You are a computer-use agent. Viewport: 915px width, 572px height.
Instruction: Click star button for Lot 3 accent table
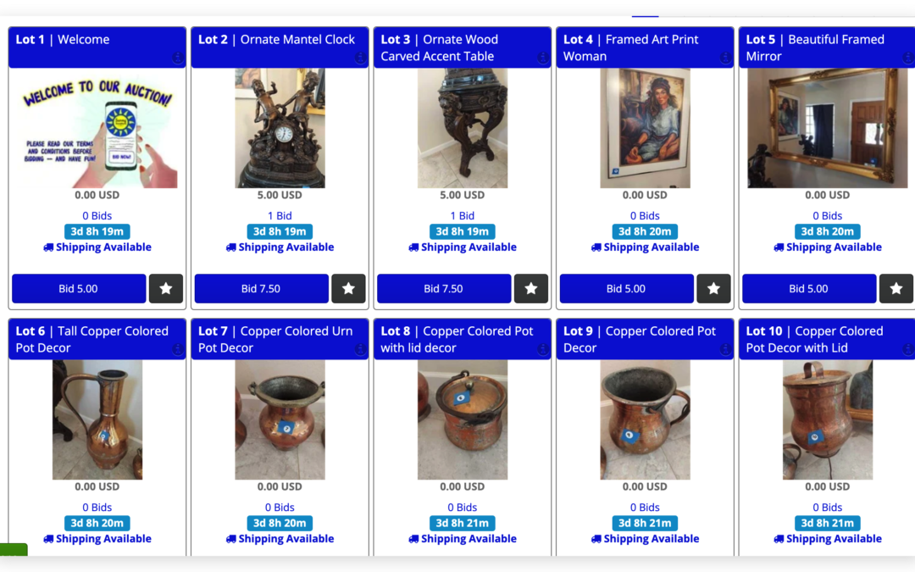[x=531, y=288]
